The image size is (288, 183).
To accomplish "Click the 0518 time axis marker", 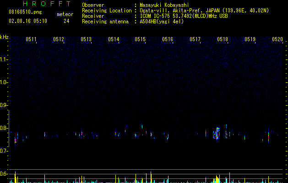I will pos(223,39).
